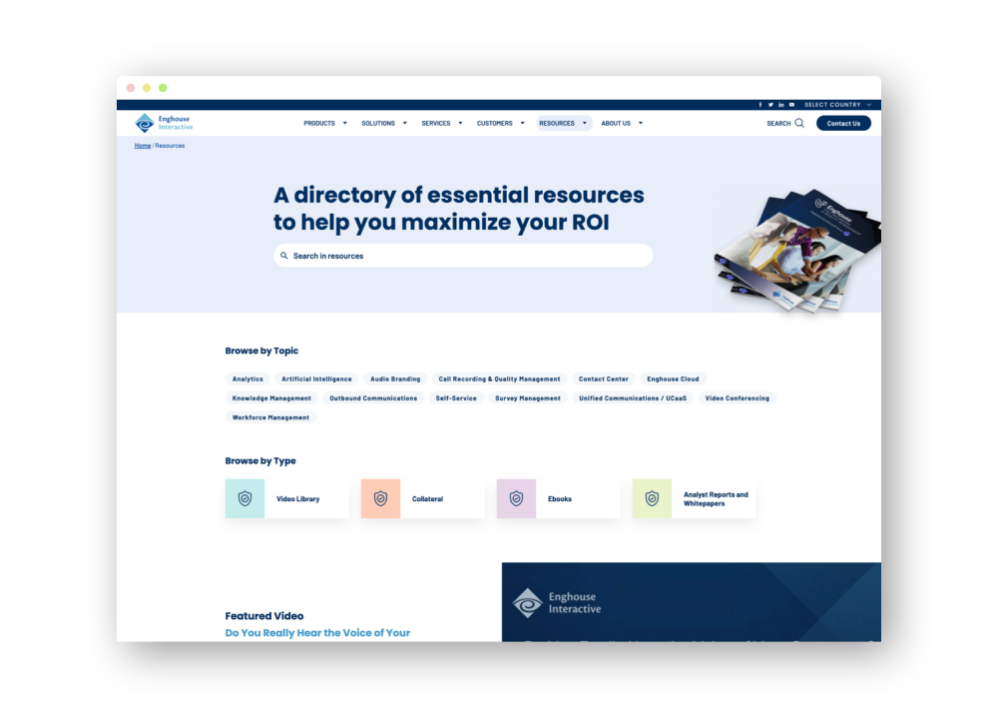Open the LinkedIn social icon
The image size is (998, 718).
click(781, 105)
